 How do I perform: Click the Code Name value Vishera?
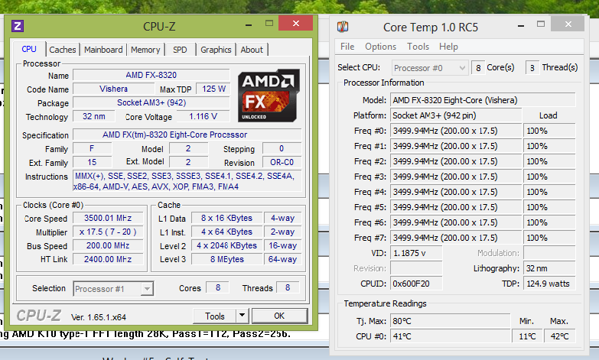point(113,89)
